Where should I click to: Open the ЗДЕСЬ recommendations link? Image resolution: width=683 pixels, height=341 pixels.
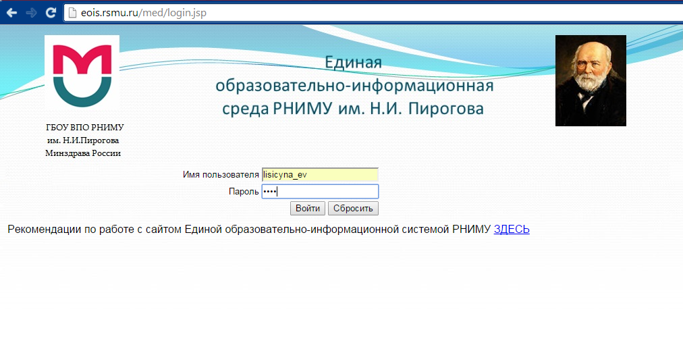coord(512,230)
